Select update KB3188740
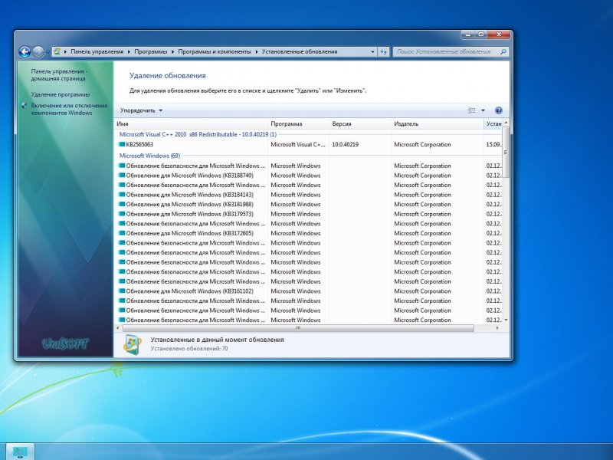613x460 pixels. (309, 176)
